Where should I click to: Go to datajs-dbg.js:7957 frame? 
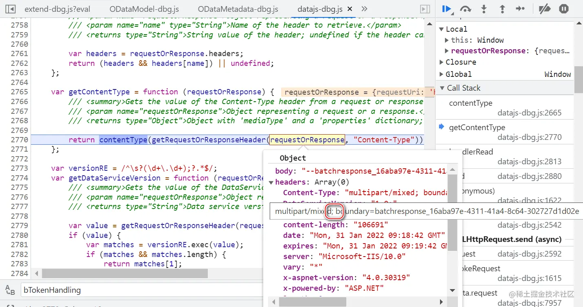pyautogui.click(x=529, y=303)
